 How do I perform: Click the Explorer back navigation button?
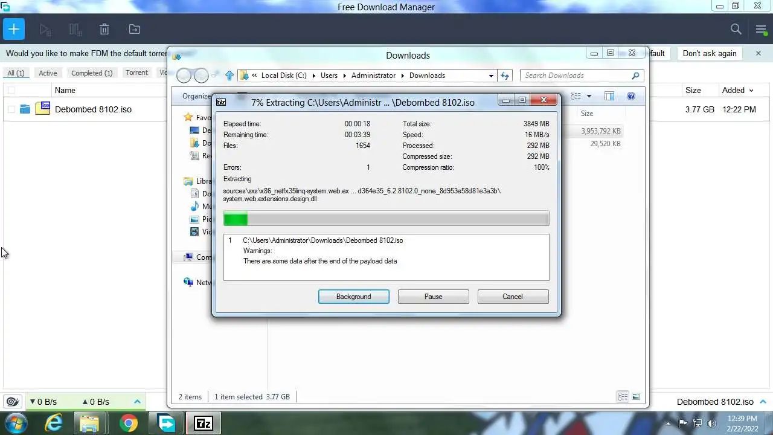point(184,76)
